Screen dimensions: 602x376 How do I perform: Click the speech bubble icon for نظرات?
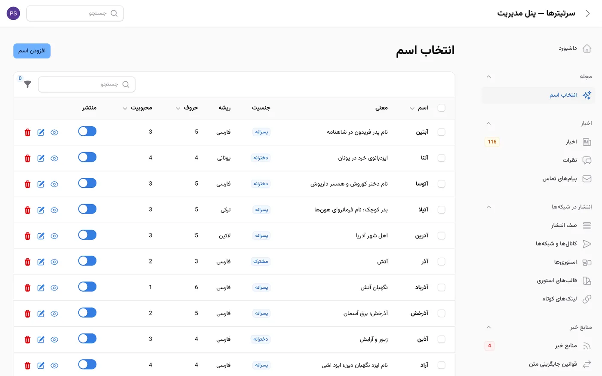pyautogui.click(x=587, y=160)
